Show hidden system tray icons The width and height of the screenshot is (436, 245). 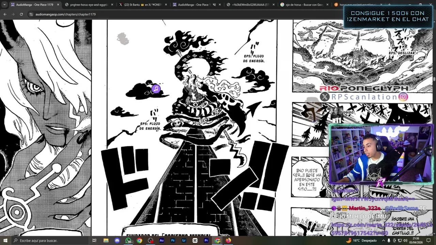pos(384,241)
